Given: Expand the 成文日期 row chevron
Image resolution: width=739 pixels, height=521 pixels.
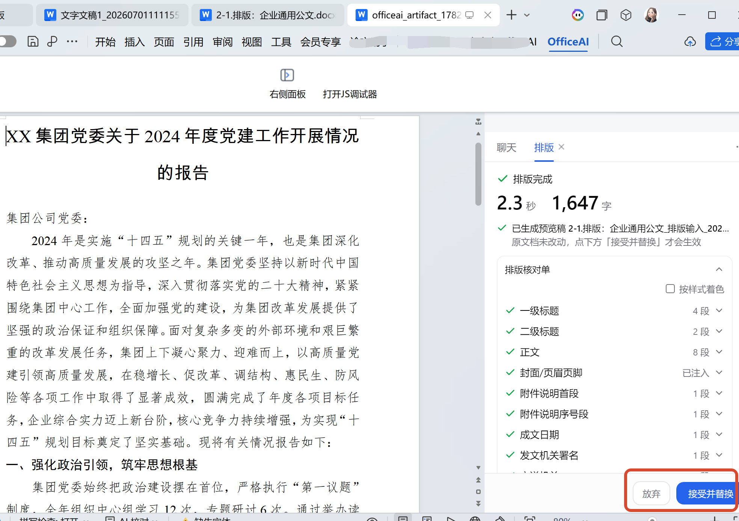Looking at the screenshot, I should [719, 434].
